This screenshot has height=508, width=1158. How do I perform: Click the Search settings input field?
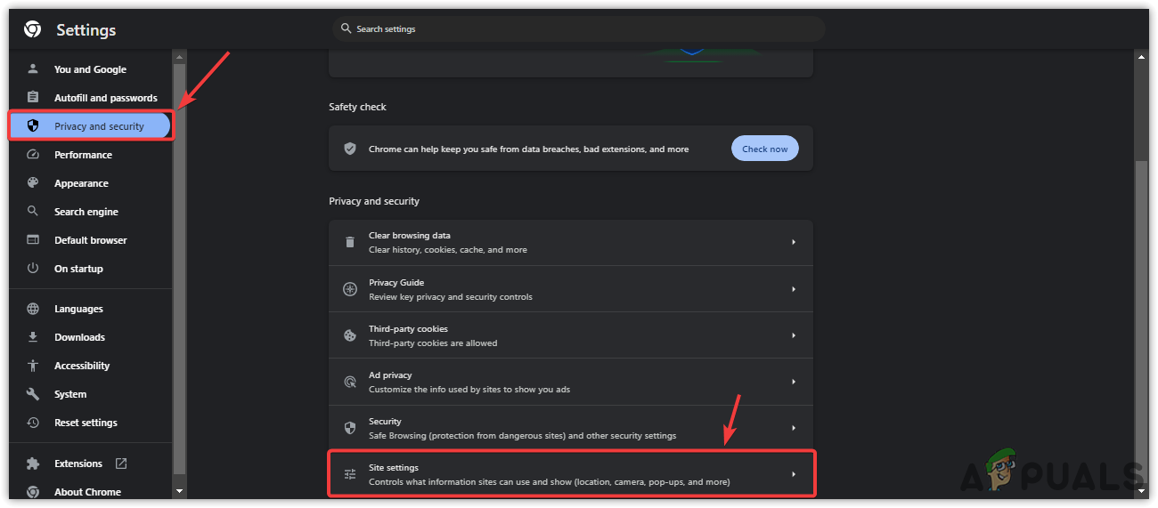click(x=579, y=29)
